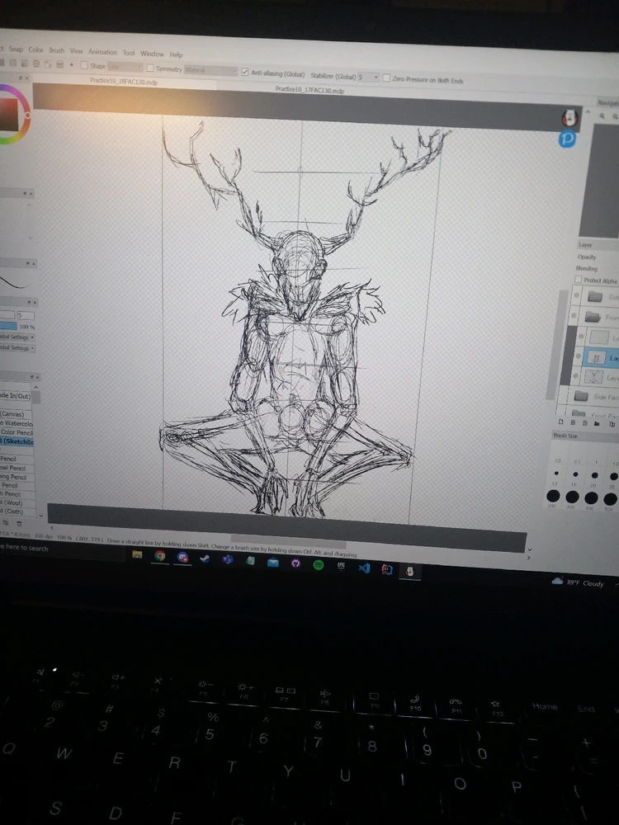This screenshot has width=619, height=825.
Task: Add a layer folder with the folder icon
Action: [597, 423]
